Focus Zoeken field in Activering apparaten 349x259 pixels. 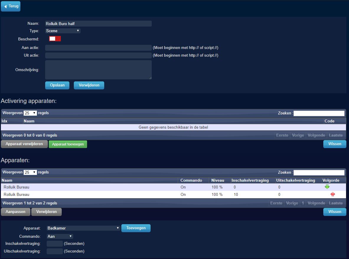(319, 113)
